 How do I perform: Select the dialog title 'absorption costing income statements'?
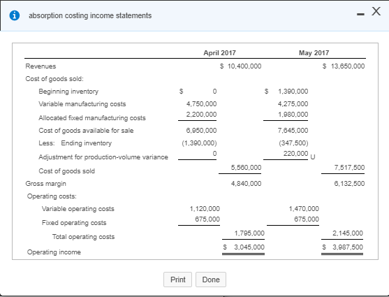tap(90, 15)
